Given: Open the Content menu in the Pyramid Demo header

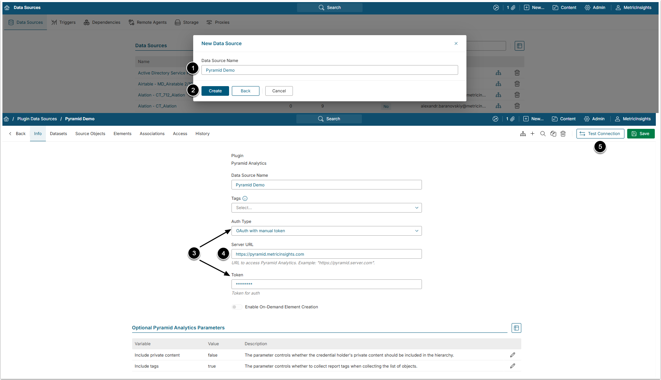Looking at the screenshot, I should click(564, 119).
